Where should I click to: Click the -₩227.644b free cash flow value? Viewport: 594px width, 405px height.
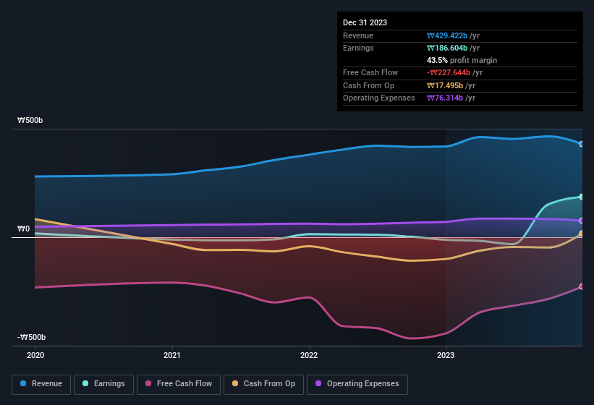tap(449, 72)
